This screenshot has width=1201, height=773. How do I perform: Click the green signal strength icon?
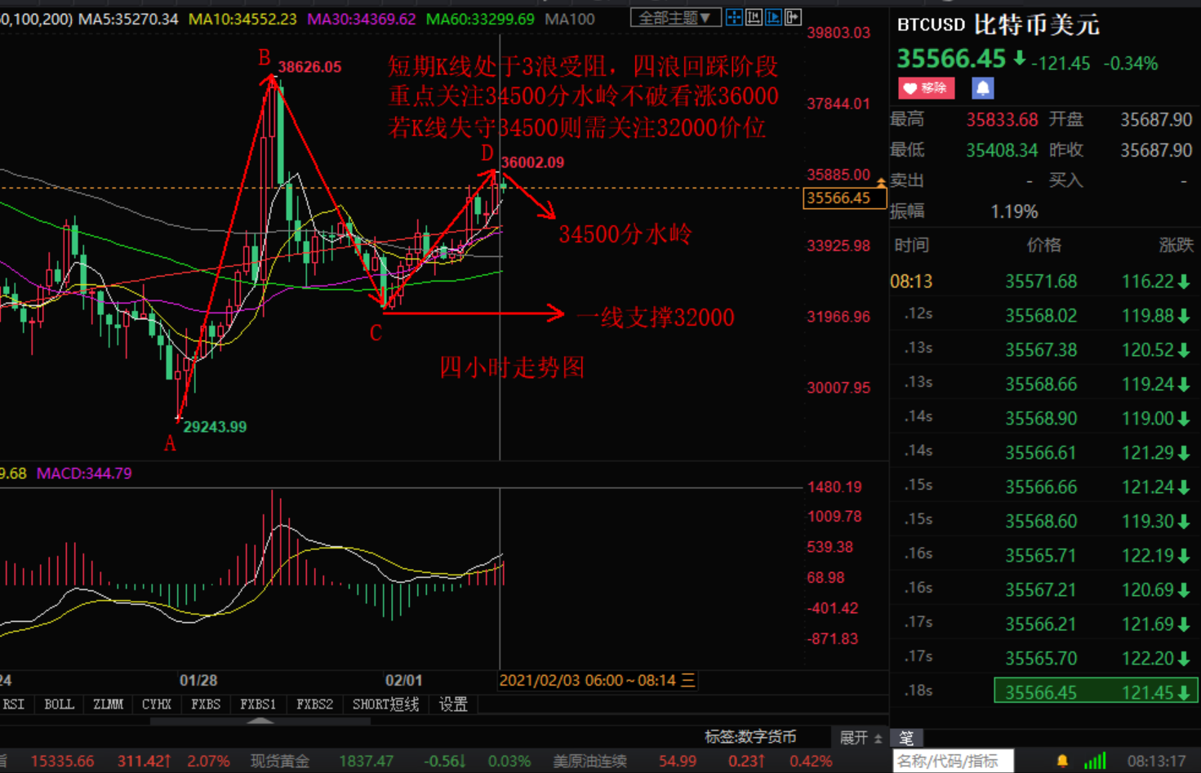pos(1094,761)
